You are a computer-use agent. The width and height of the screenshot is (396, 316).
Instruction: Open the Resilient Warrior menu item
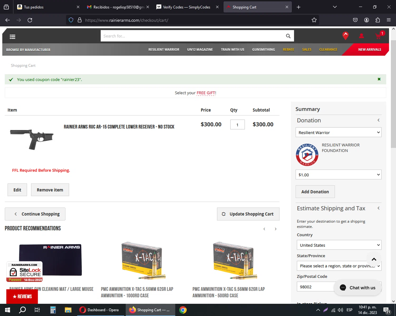pos(164,50)
